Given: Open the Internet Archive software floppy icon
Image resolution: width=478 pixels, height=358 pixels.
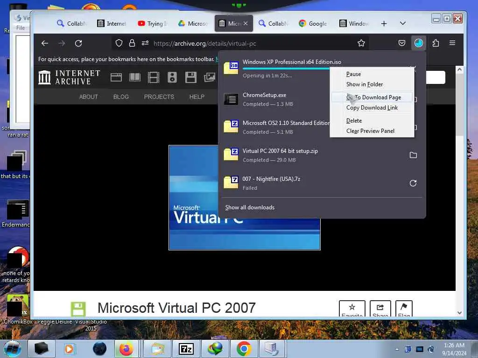Looking at the screenshot, I should click(191, 77).
